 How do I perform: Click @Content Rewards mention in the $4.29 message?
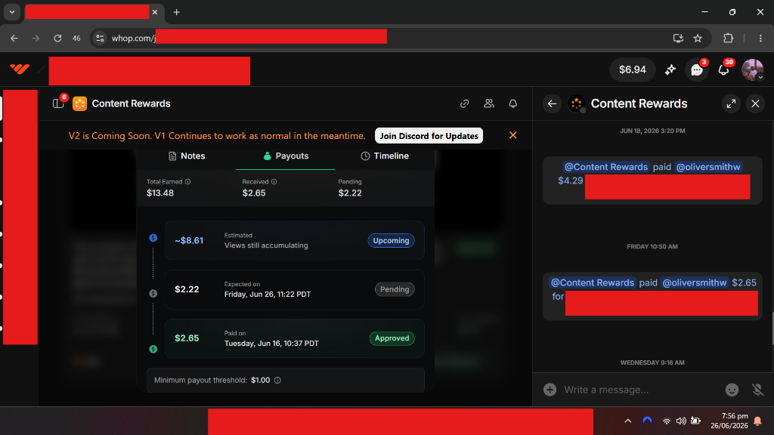(x=606, y=167)
